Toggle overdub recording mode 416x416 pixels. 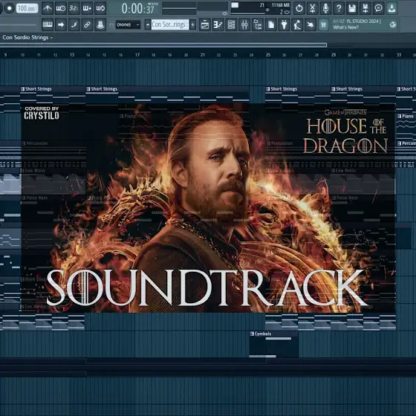tap(88, 8)
